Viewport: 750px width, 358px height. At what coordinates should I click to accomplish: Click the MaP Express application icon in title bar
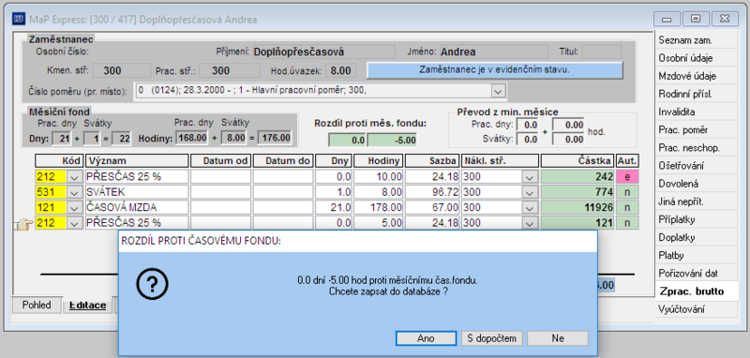click(x=19, y=19)
